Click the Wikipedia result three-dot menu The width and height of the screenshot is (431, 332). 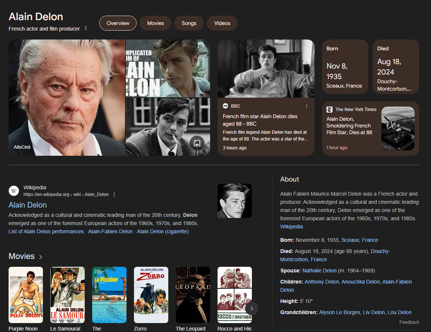point(114,195)
